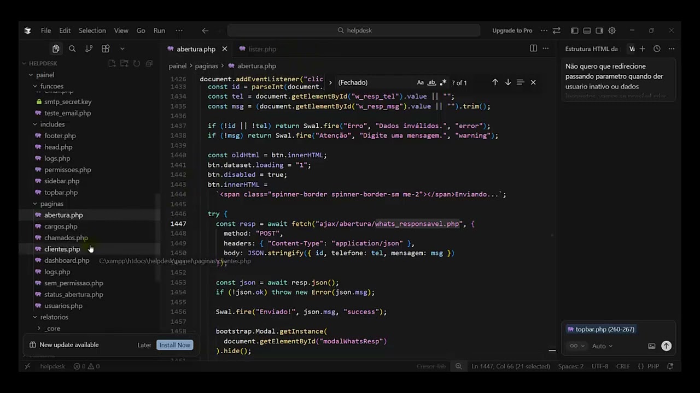Toggle the bottom panel visibility
700x393 pixels.
tap(587, 31)
